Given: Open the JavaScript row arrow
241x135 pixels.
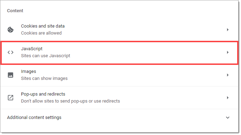Looking at the screenshot, I should 228,52.
